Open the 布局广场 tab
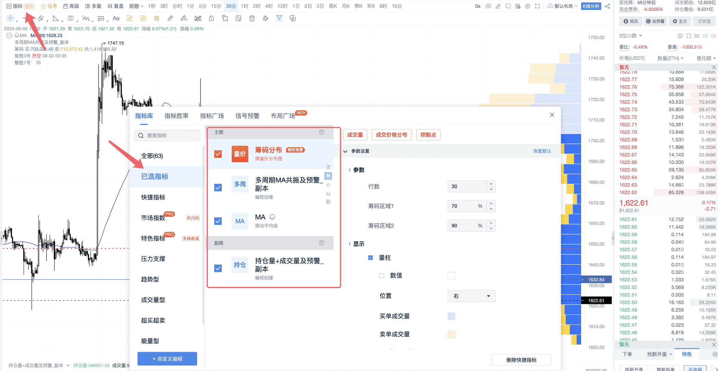This screenshot has height=371, width=718. click(x=283, y=116)
